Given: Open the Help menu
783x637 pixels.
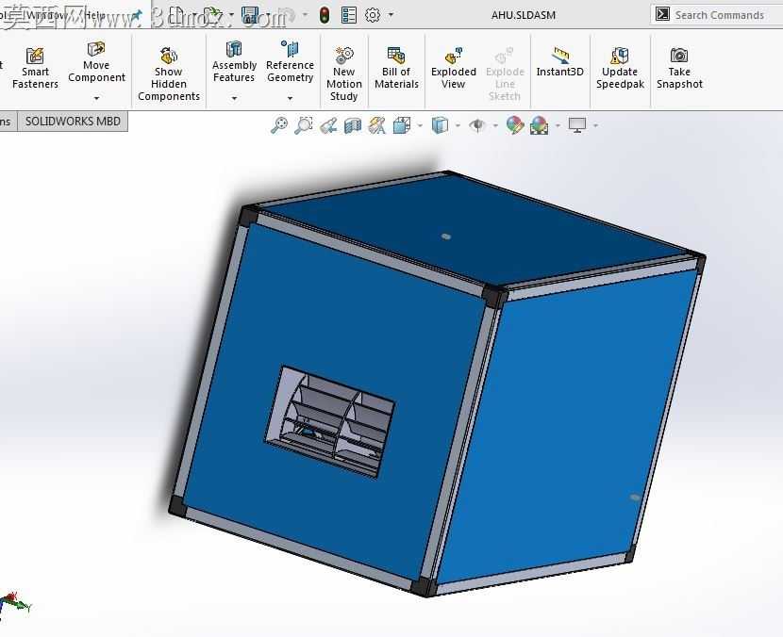Looking at the screenshot, I should 94,15.
